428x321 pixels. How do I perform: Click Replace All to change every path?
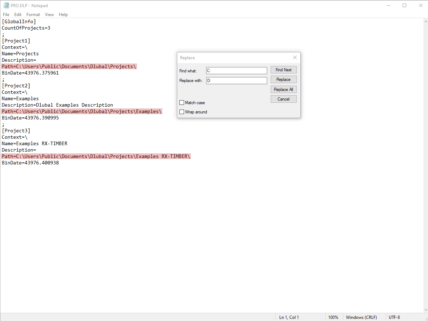pyautogui.click(x=284, y=89)
